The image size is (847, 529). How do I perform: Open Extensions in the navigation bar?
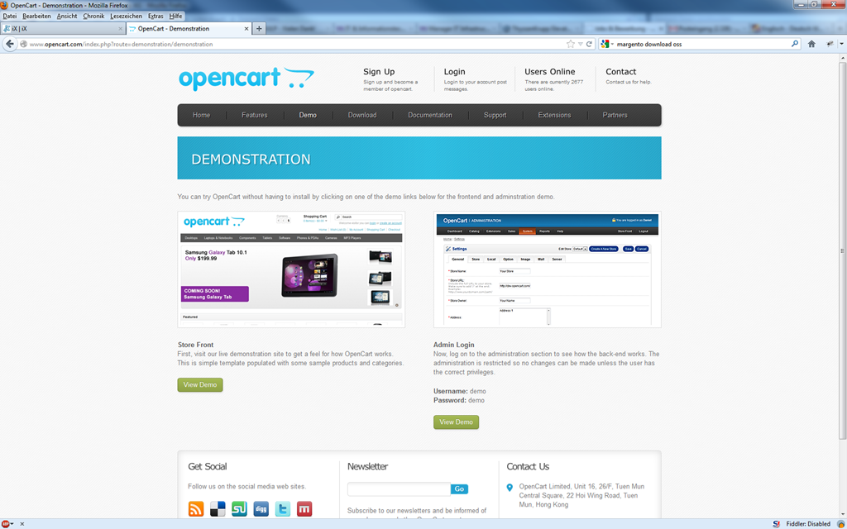pyautogui.click(x=554, y=115)
